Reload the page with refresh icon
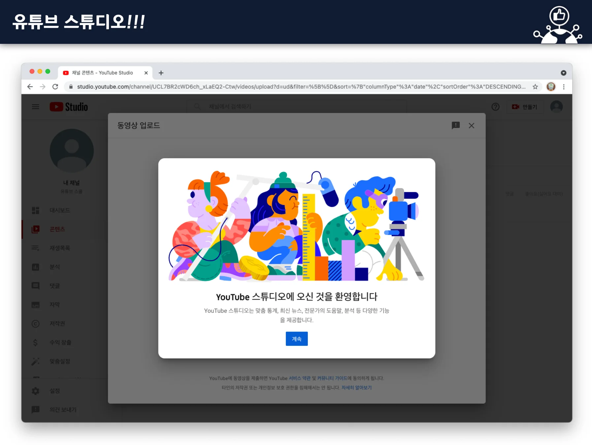The height and width of the screenshot is (445, 592). (55, 87)
